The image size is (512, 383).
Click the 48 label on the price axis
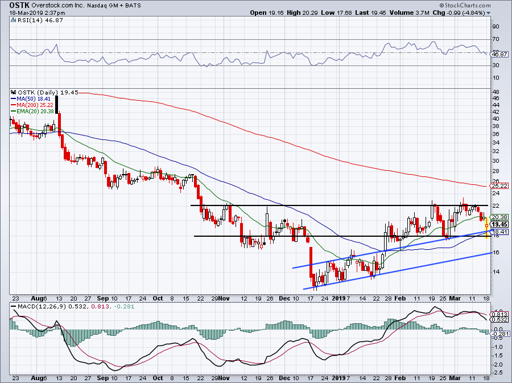pyautogui.click(x=496, y=92)
